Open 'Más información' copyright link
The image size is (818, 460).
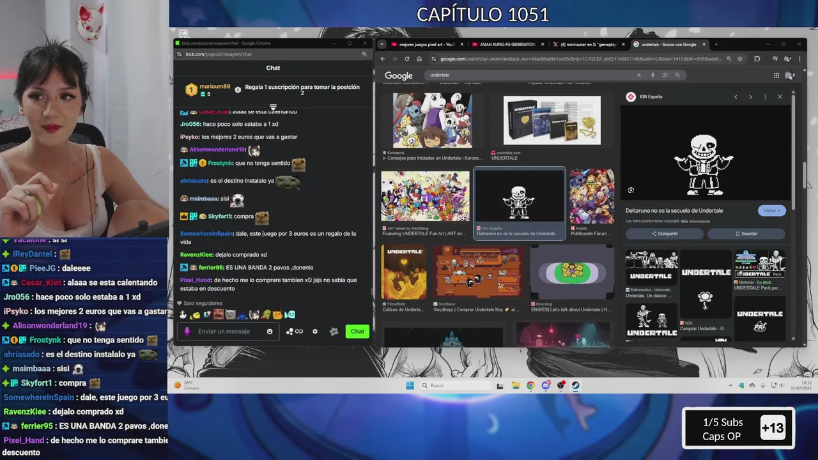click(x=695, y=221)
